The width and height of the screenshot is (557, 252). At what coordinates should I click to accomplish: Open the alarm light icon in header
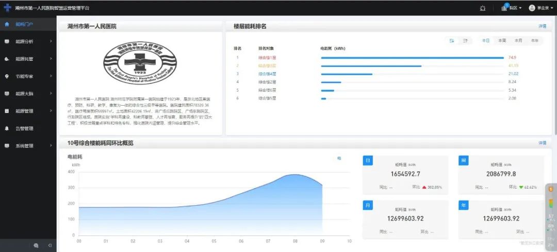tap(482, 8)
